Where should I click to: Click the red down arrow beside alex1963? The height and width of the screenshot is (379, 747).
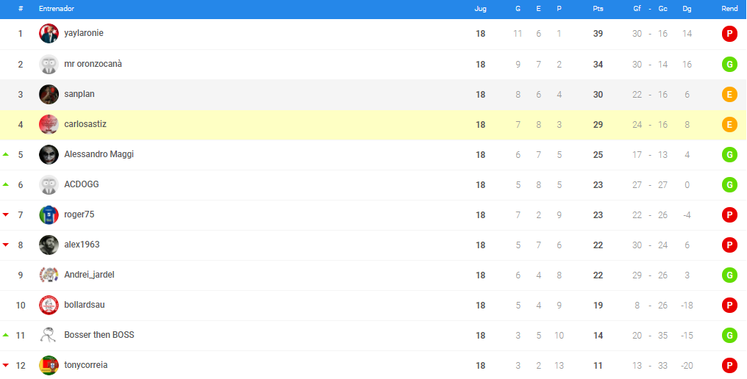coord(6,245)
